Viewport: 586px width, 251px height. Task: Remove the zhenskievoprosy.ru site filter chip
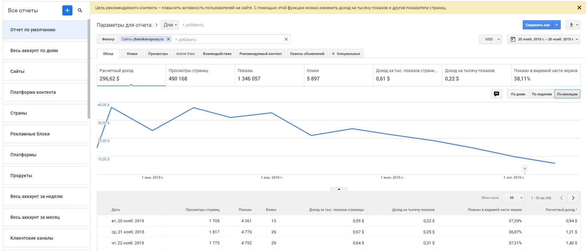tap(169, 39)
